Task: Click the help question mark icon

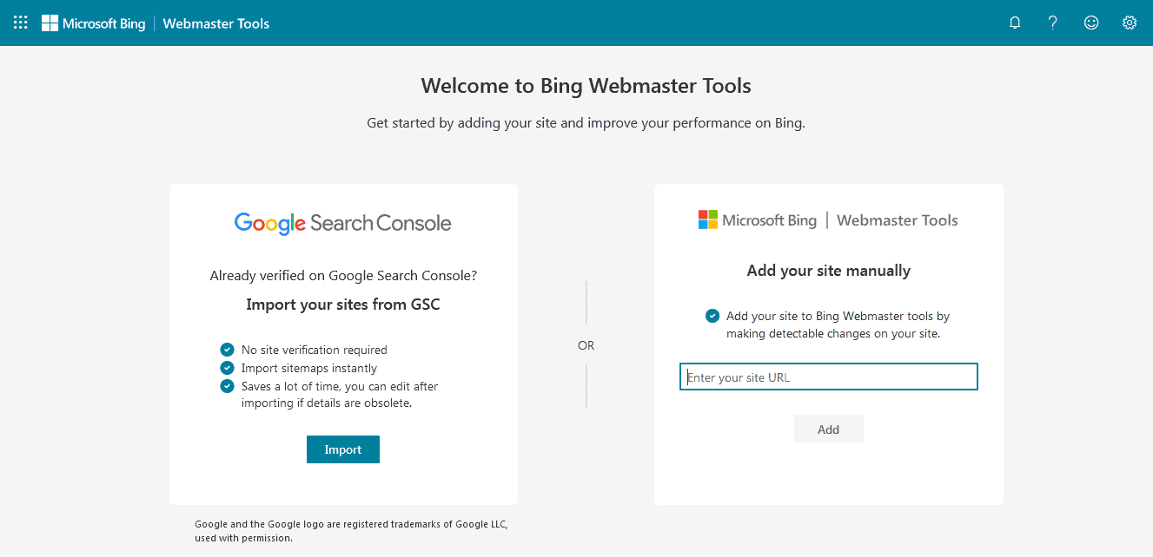Action: coord(1052,23)
